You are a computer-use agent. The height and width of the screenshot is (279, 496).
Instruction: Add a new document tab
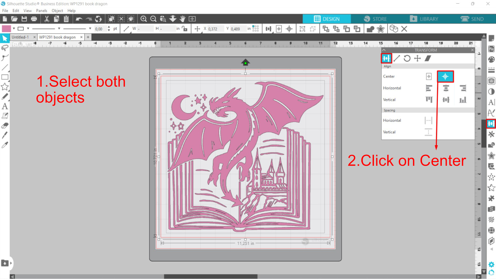click(x=88, y=37)
